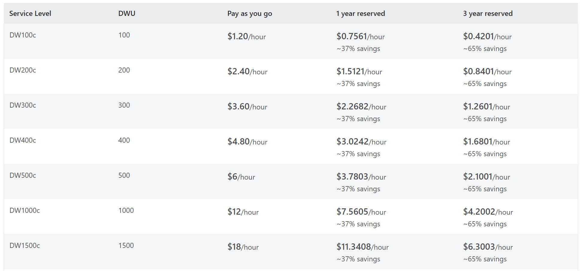
Task: Click the $4.80/hour pay-as-you-go price
Action: 247,142
